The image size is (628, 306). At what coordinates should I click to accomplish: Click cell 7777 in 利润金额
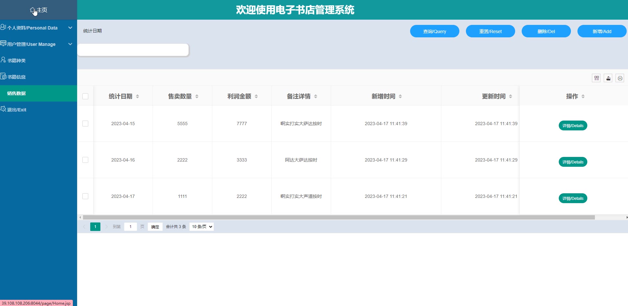pyautogui.click(x=242, y=124)
